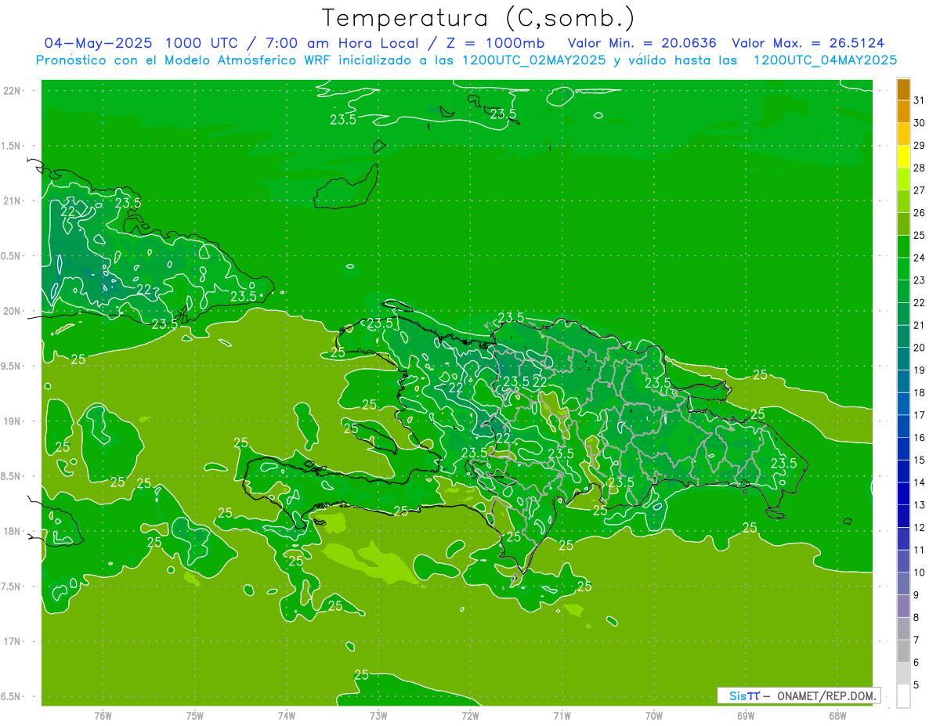Pick the amber legend swatch between 29 and 30
The image size is (940, 726).
[x=903, y=134]
